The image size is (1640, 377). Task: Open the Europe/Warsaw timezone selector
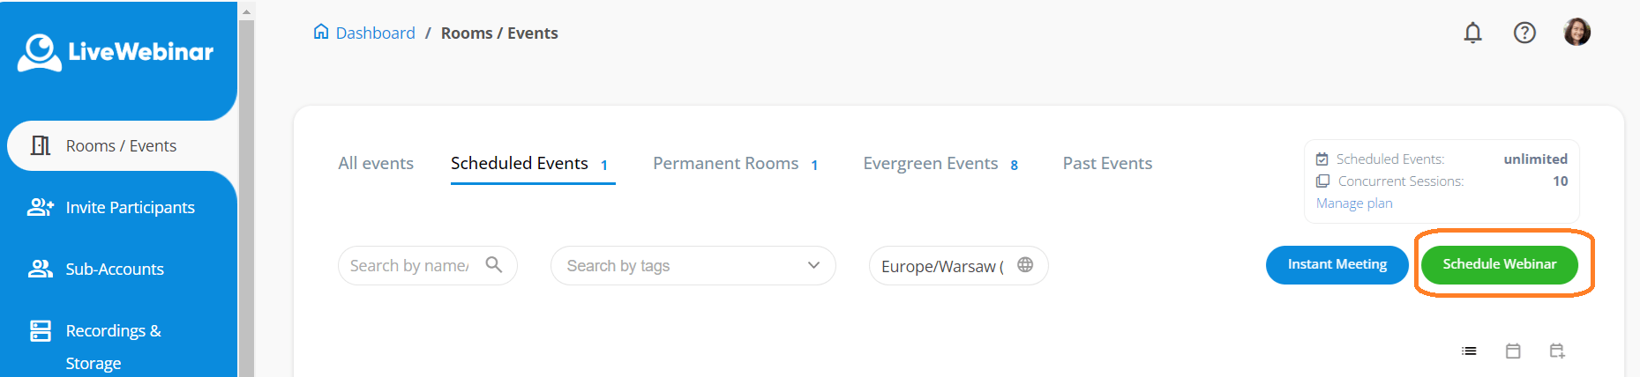(942, 266)
